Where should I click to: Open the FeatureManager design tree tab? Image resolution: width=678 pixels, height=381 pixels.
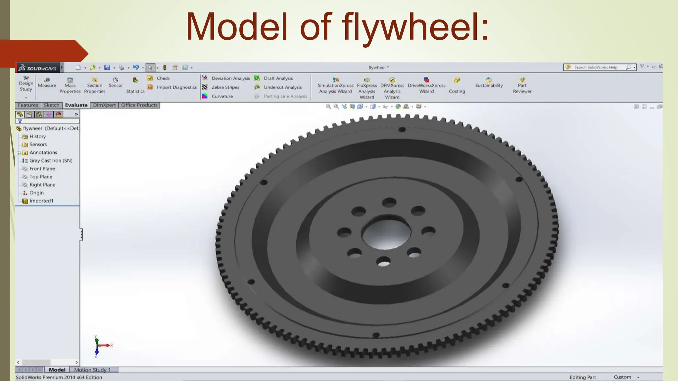pyautogui.click(x=20, y=114)
